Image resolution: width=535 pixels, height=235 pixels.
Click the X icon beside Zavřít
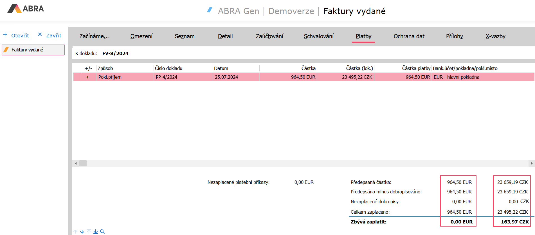[x=40, y=35]
